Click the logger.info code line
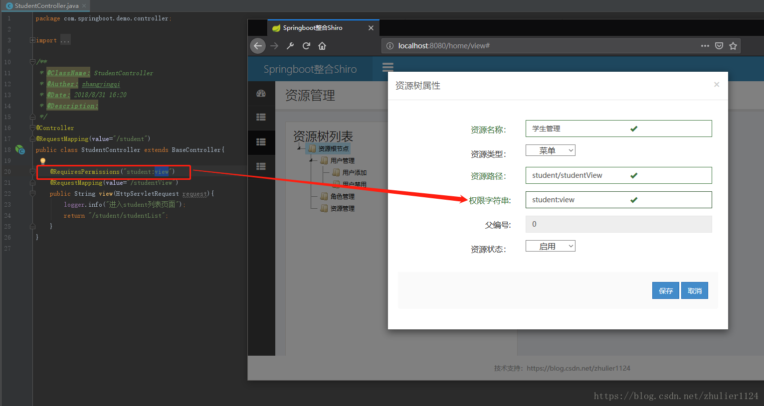 (x=125, y=205)
